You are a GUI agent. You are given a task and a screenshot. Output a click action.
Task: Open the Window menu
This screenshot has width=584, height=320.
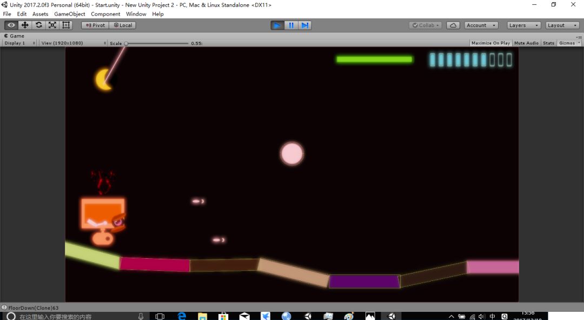(136, 14)
